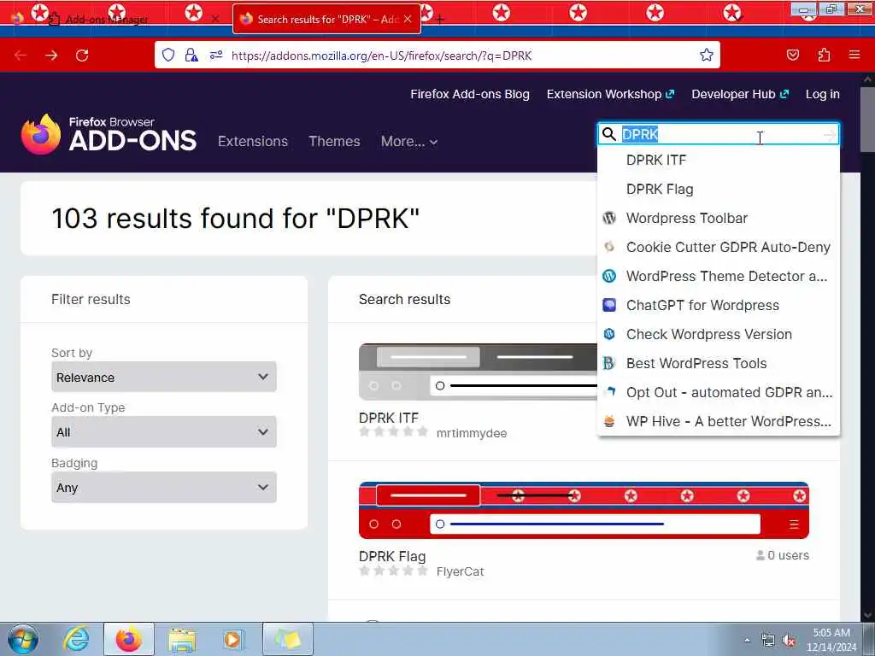Open site security padlock info
Image resolution: width=875 pixels, height=656 pixels.
click(x=191, y=55)
